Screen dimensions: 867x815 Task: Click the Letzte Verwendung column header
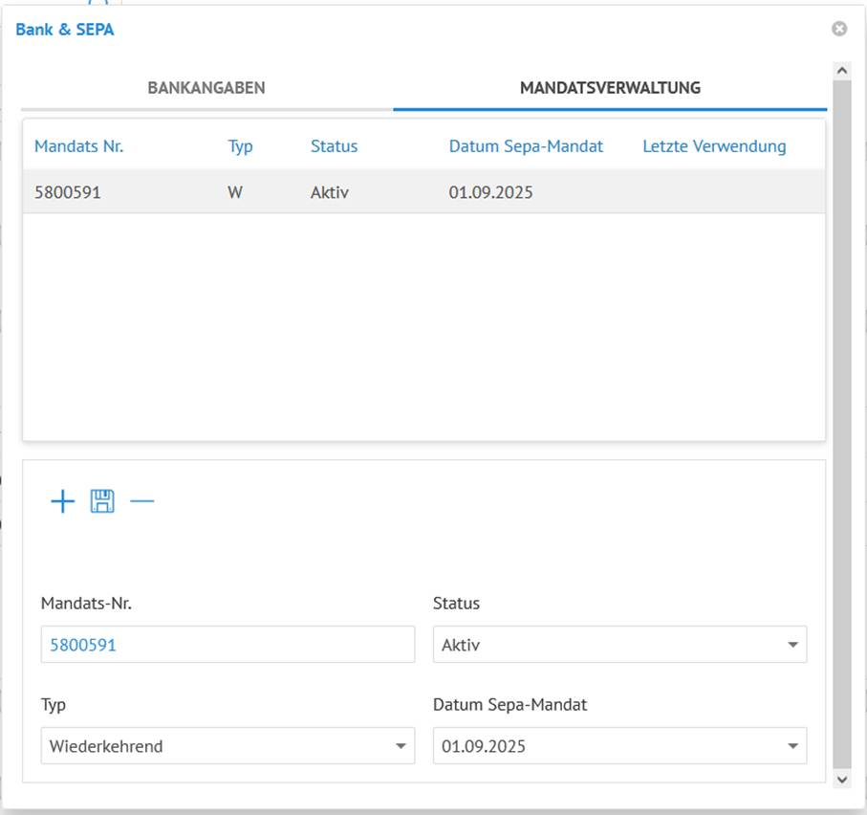pos(714,146)
